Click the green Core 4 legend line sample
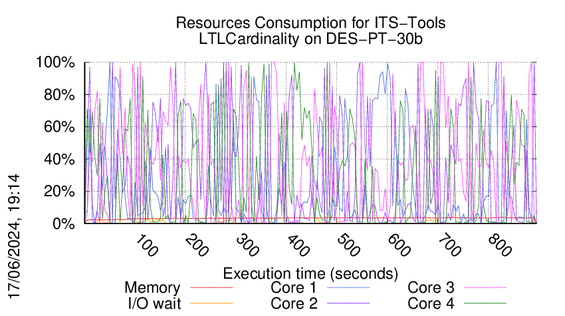The width and height of the screenshot is (565, 316). point(485,303)
